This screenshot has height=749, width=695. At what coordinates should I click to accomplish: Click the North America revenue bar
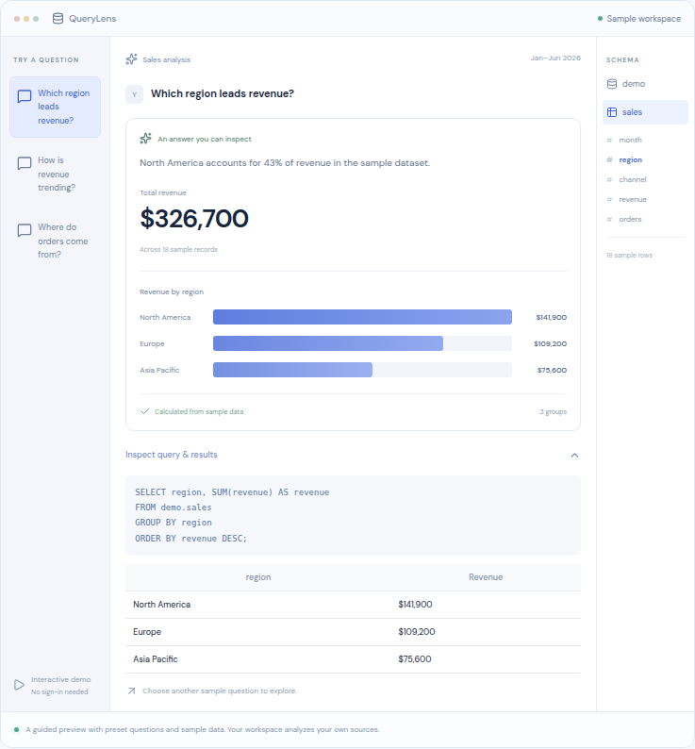(x=362, y=317)
